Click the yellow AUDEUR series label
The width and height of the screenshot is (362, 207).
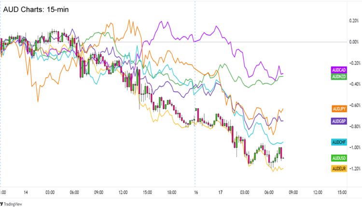pos(338,168)
